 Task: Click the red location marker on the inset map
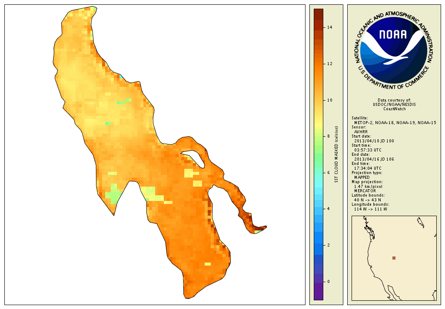coord(394,258)
